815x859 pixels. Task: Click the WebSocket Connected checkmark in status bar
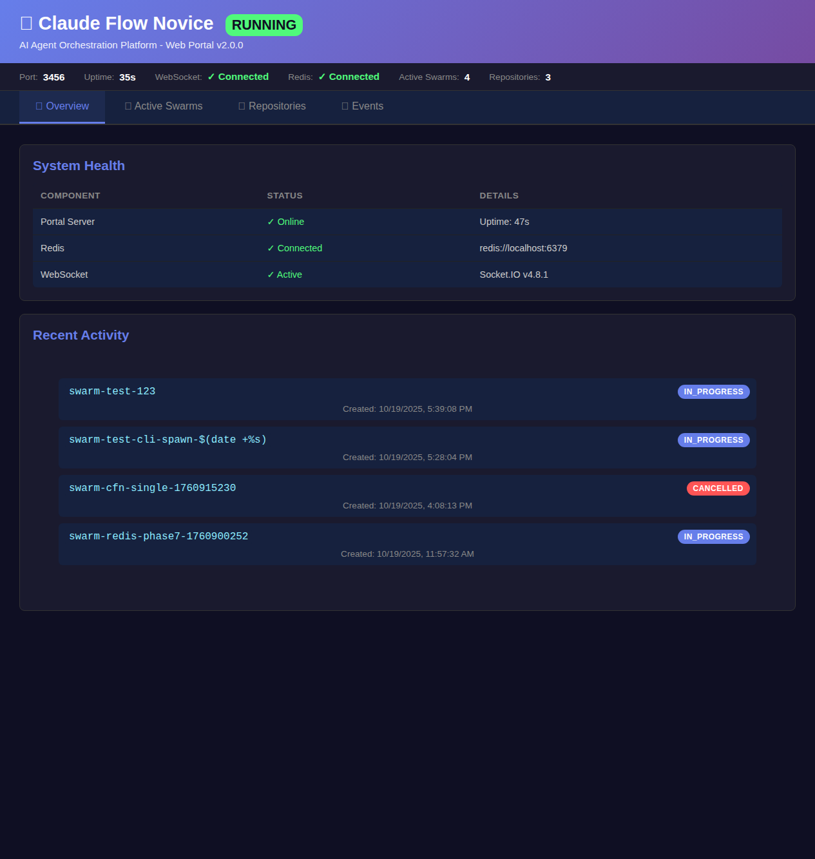click(x=211, y=77)
